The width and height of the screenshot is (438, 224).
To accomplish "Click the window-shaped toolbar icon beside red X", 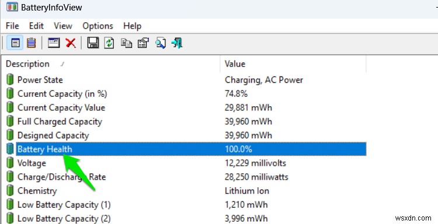I will coord(54,43).
